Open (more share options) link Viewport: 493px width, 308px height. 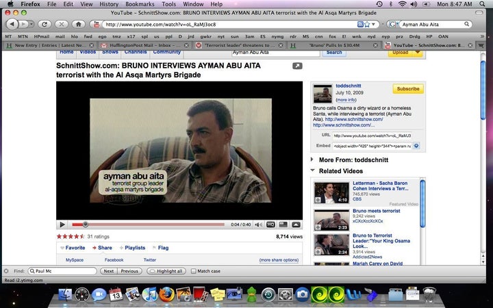279,260
